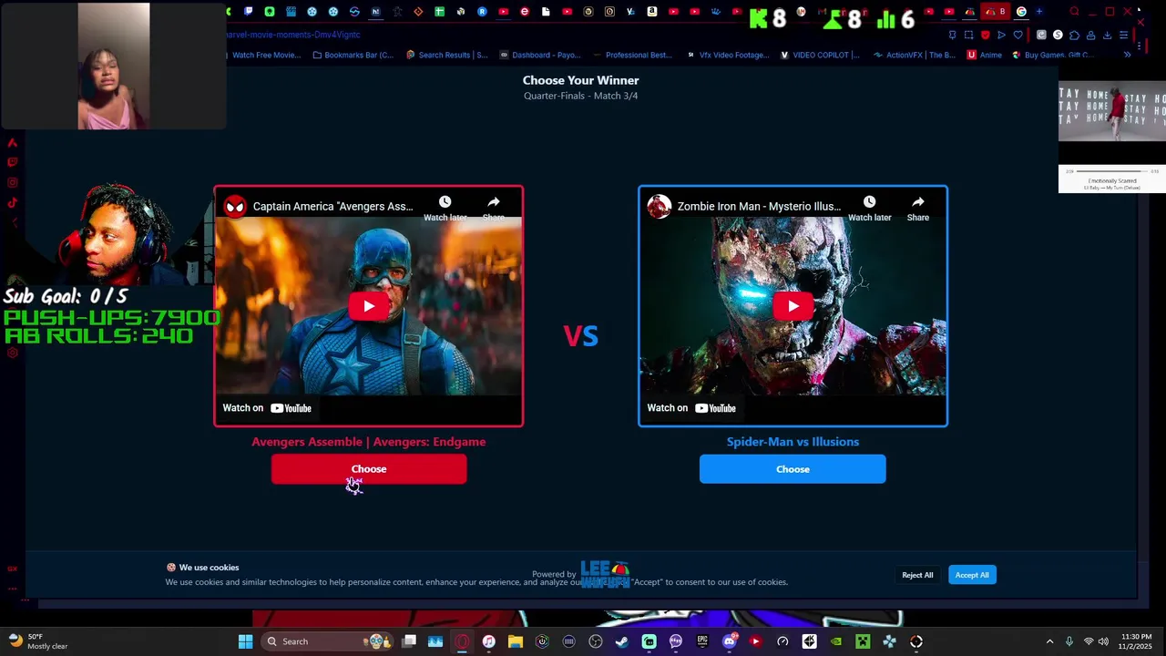Open a new browser tab

(1039, 12)
